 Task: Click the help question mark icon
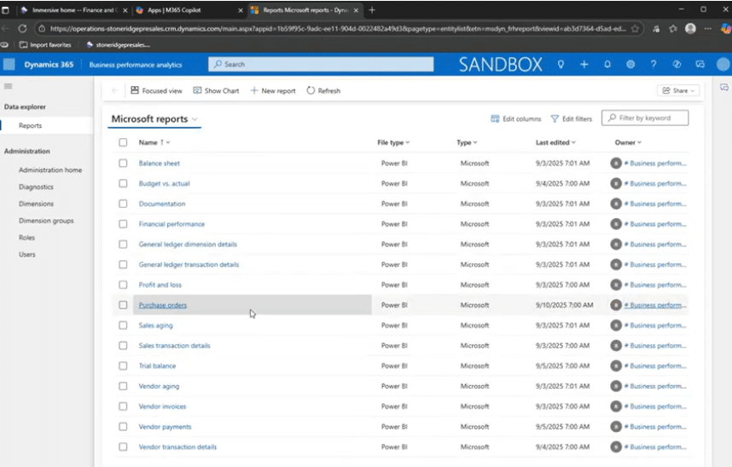(x=654, y=65)
